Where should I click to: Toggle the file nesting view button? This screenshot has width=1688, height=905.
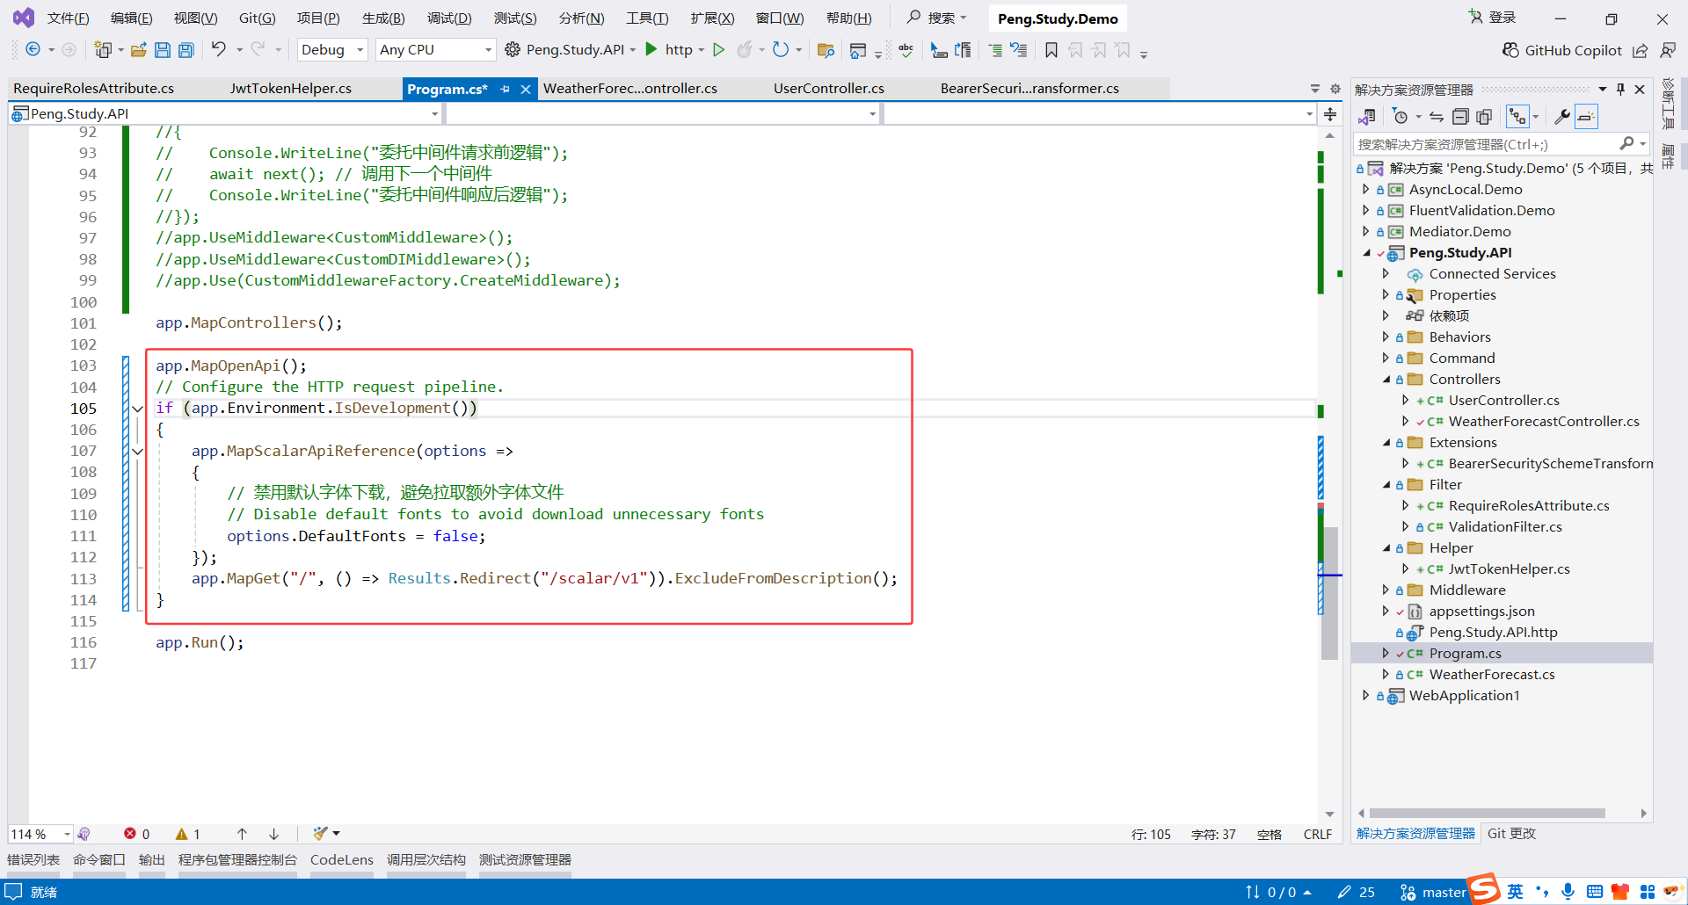point(1517,117)
